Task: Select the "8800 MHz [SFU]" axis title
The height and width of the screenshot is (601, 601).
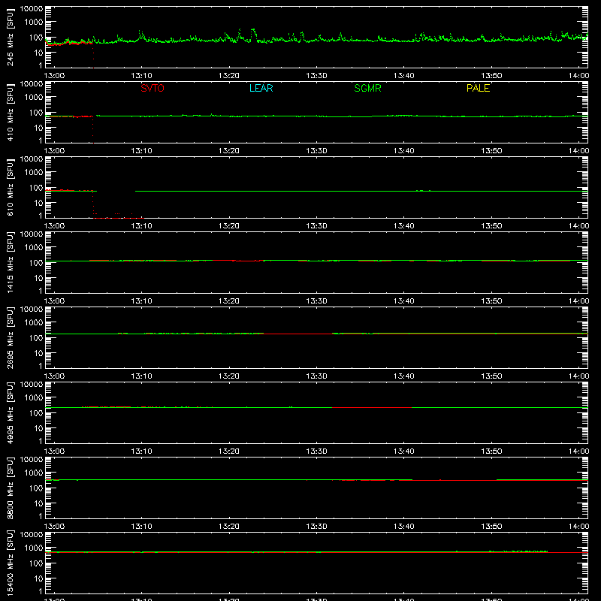Action: point(10,488)
